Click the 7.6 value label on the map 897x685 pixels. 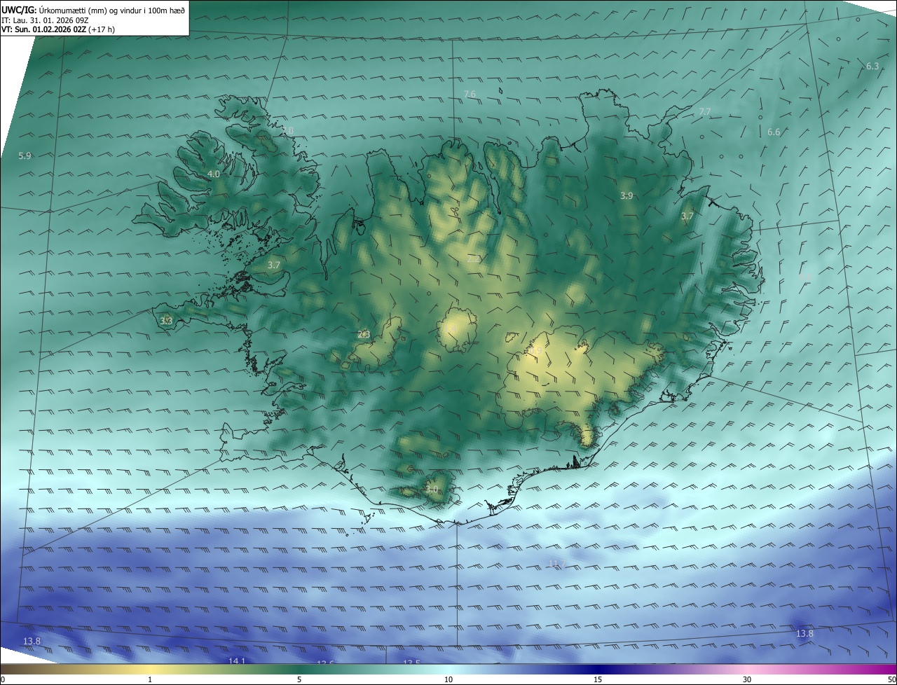pos(470,94)
